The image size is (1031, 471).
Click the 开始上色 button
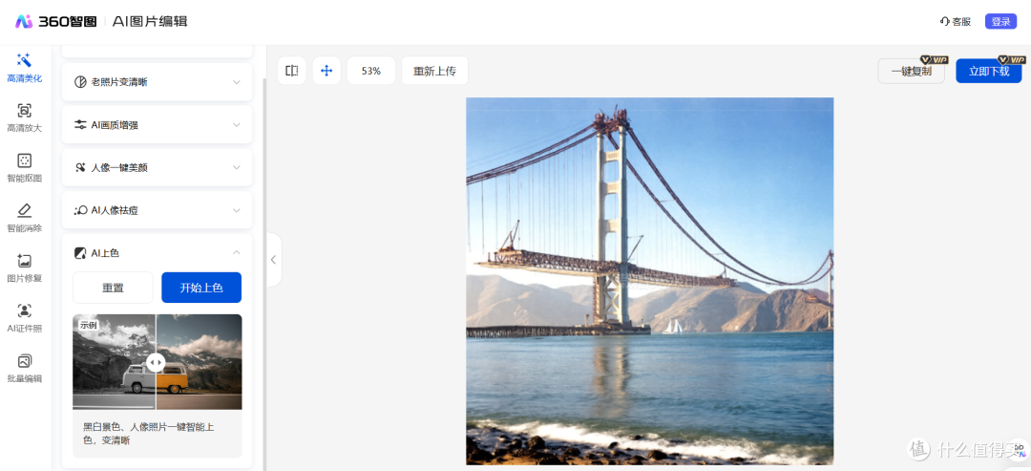coord(201,288)
